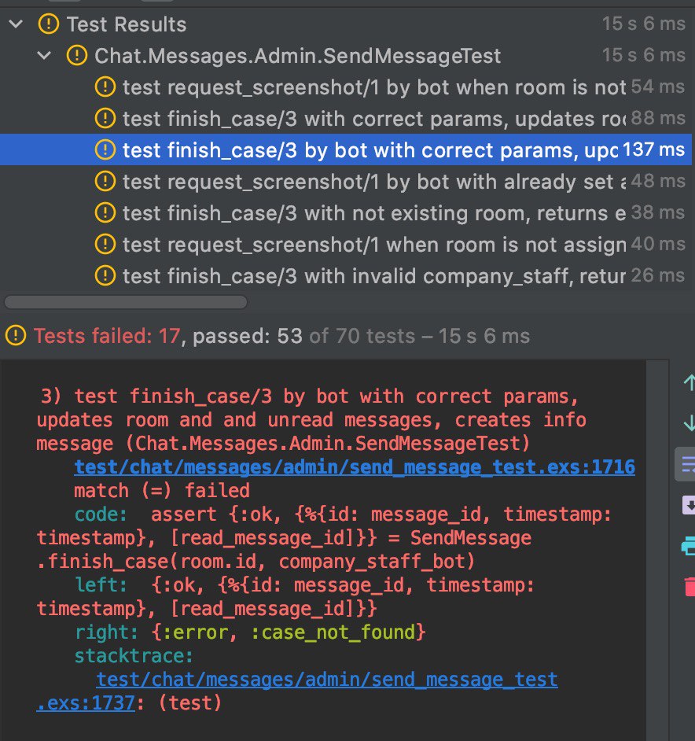Click the horizontal scrollbar under test tree

tap(126, 302)
